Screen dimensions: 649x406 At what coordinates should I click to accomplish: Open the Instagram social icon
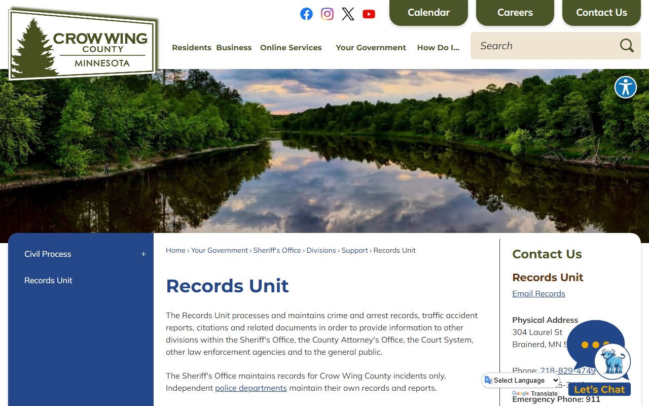pos(327,14)
